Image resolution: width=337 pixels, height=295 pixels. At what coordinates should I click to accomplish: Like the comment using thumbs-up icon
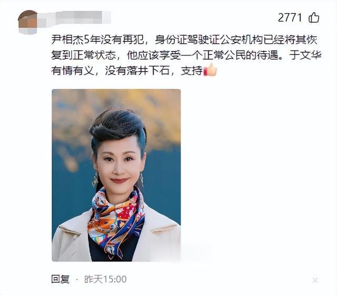314,17
